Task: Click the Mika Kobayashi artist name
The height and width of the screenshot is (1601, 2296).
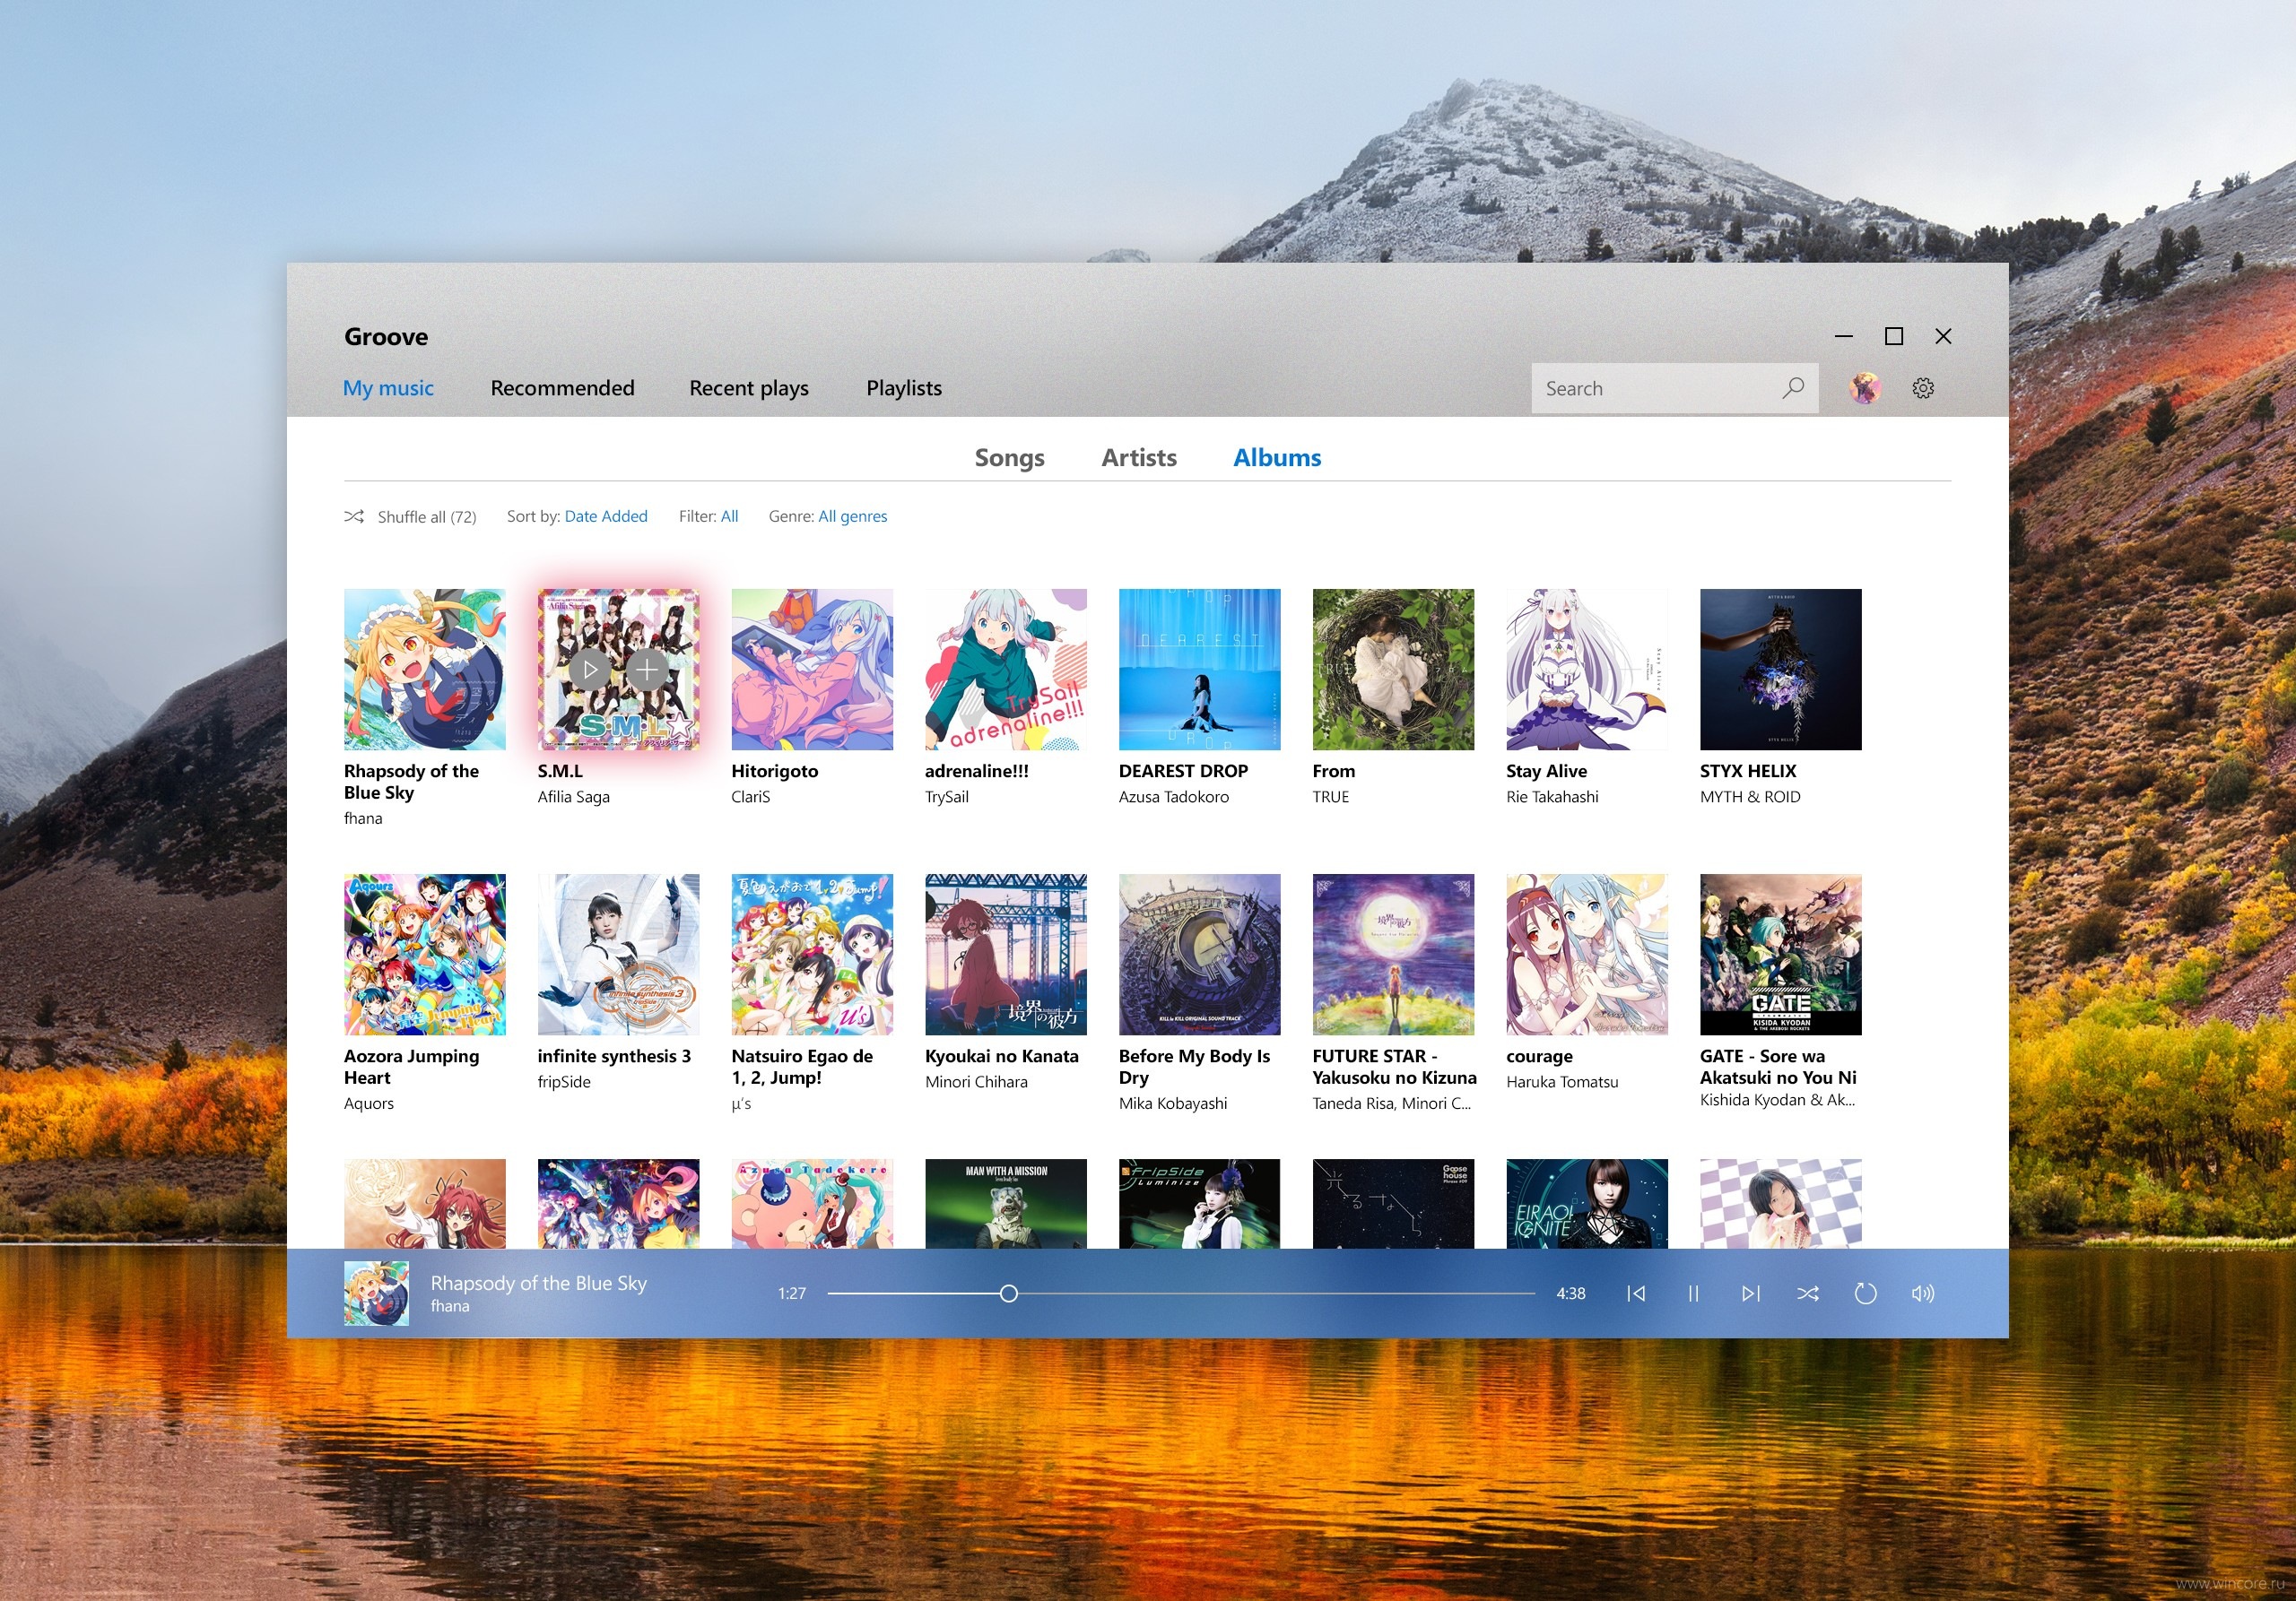Action: point(1173,1103)
